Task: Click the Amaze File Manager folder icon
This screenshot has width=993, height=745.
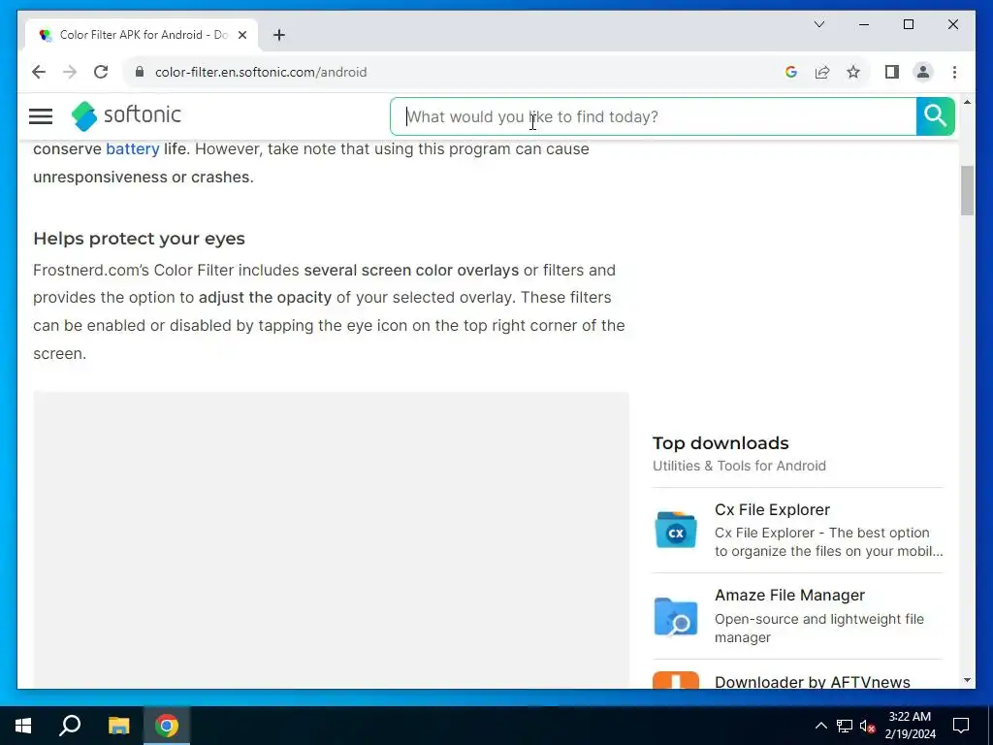Action: (675, 616)
